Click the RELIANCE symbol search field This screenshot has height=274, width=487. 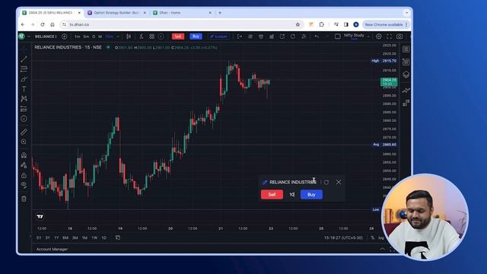point(46,37)
